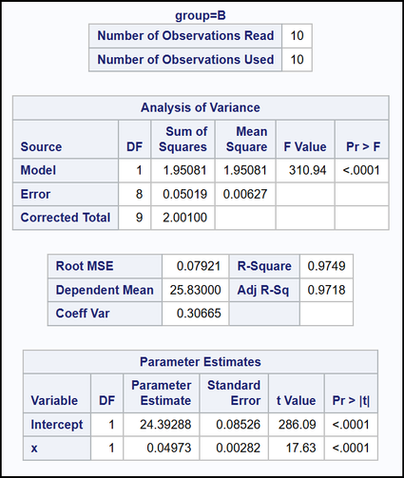
Task: Click the Analysis of Variance table header
Action: click(x=201, y=107)
